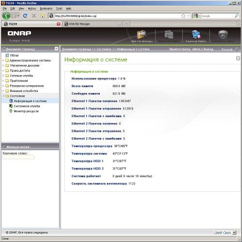Open the Web File Manager icon
This screenshot has height=242, width=242.
click(142, 34)
